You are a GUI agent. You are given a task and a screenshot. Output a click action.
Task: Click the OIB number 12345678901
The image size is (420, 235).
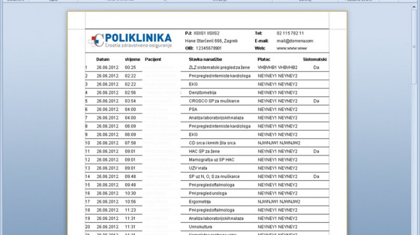208,48
